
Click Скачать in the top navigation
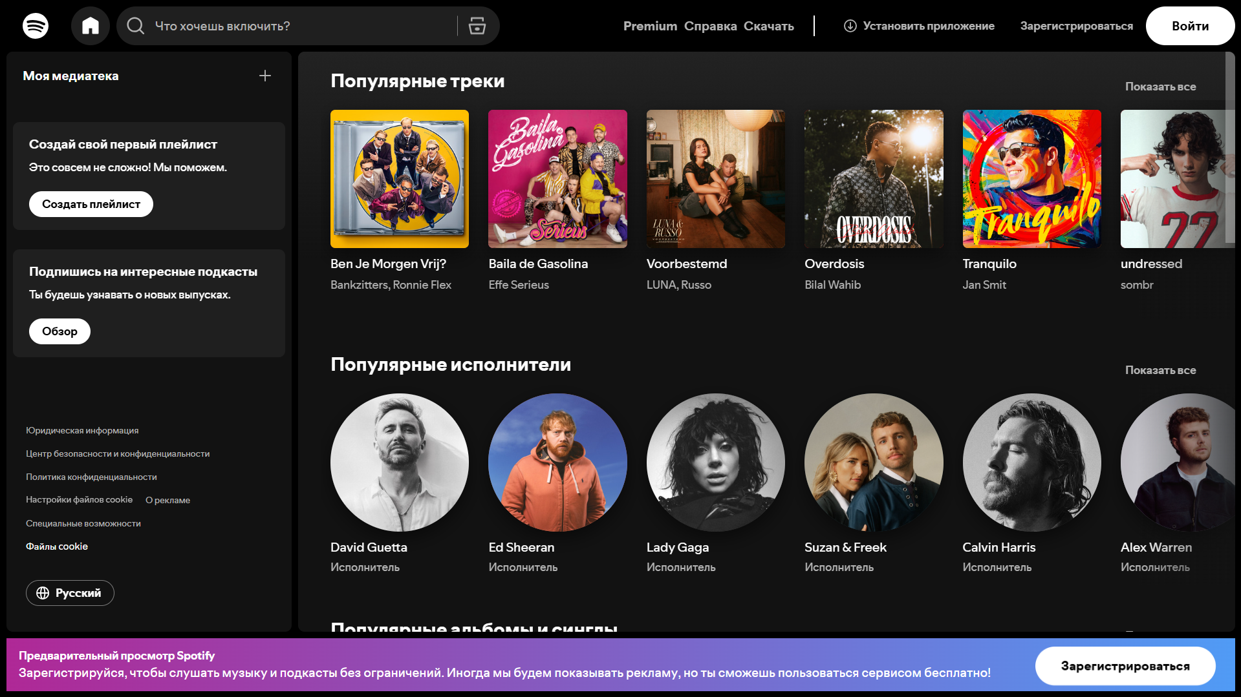tap(768, 26)
